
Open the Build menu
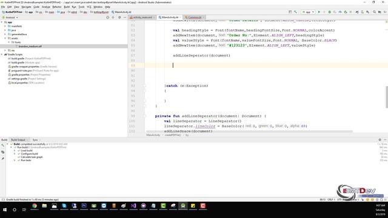tap(67, 7)
